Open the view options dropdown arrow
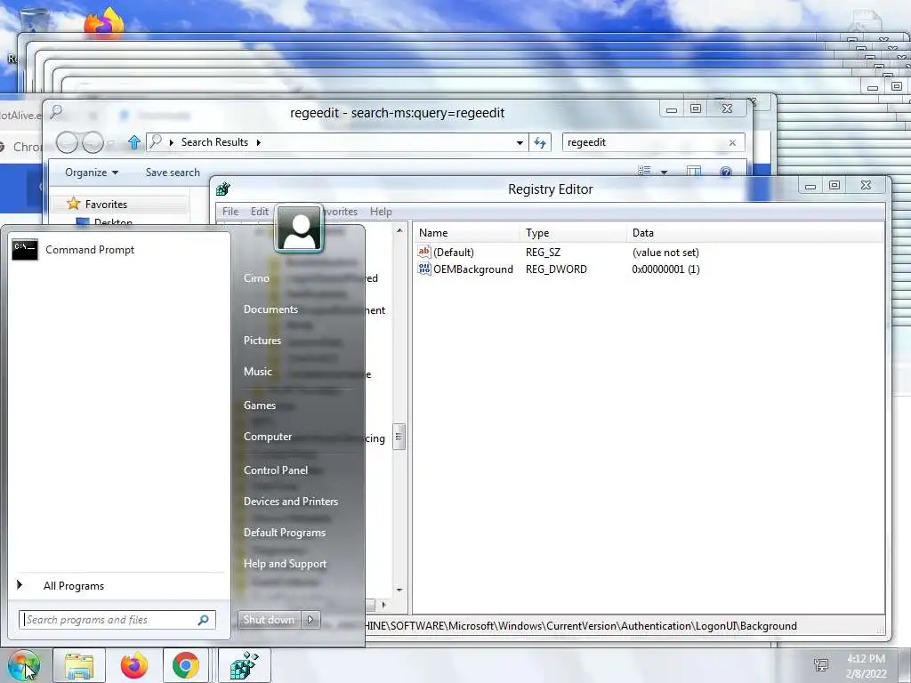 [664, 172]
